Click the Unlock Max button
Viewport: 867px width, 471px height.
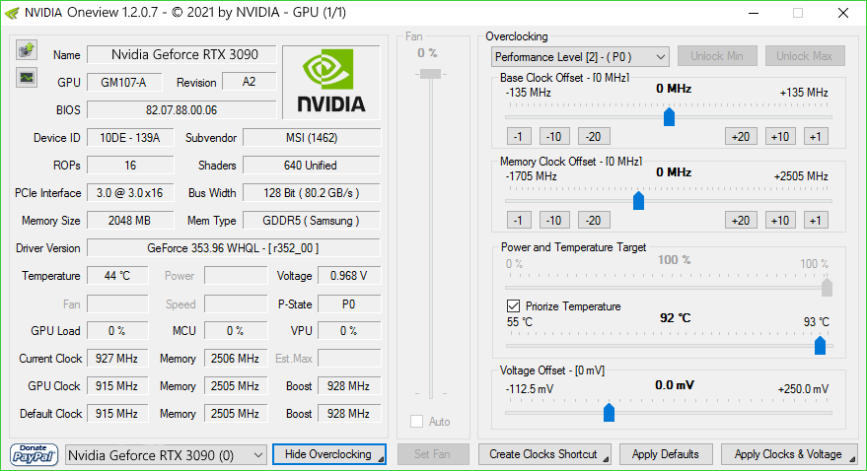805,56
